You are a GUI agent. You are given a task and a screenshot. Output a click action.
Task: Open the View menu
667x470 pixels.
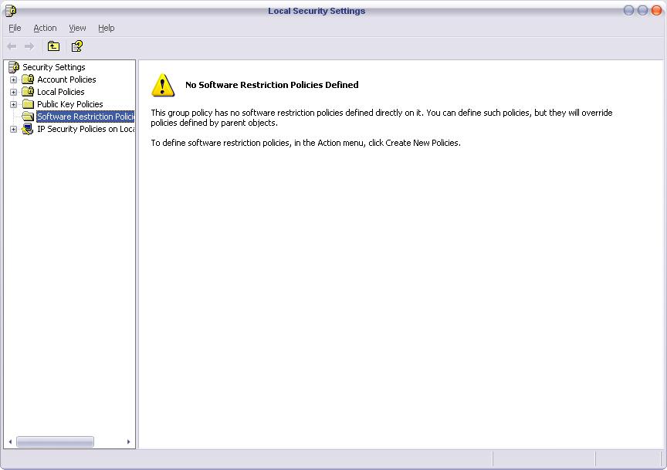tap(77, 28)
